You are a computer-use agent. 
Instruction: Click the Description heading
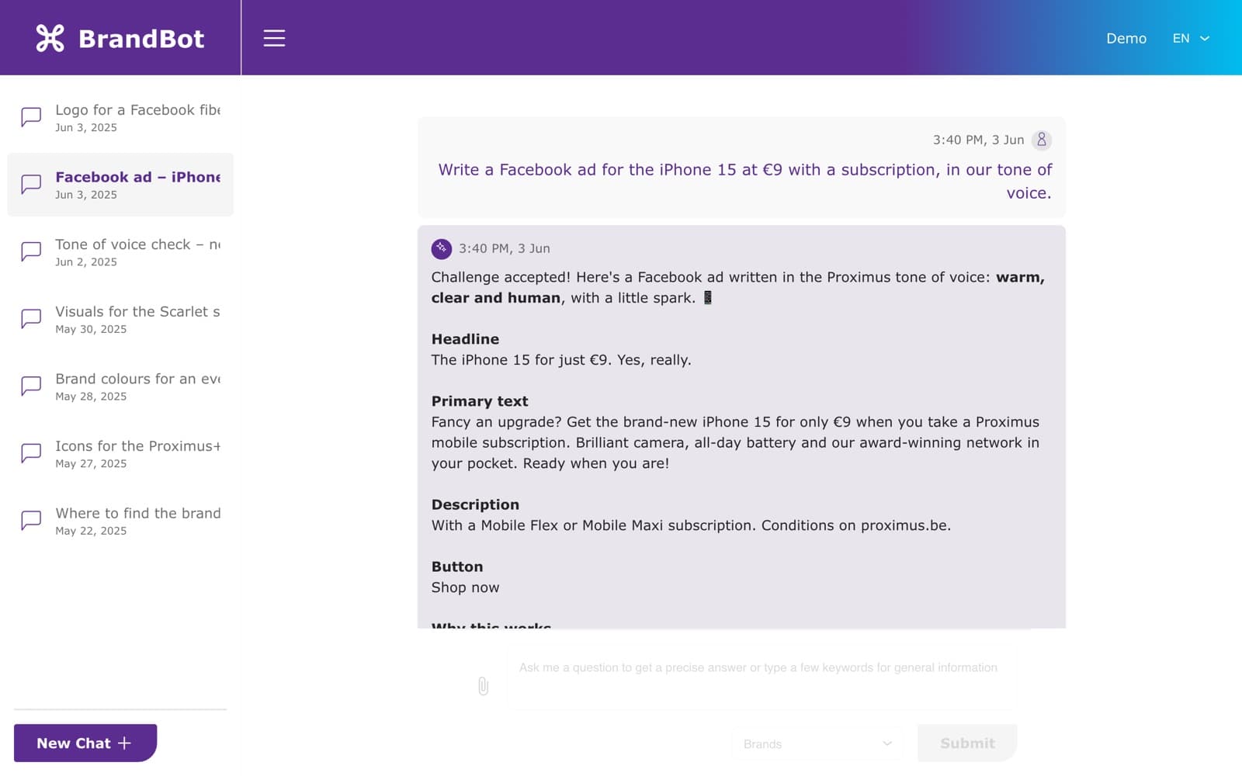(475, 504)
